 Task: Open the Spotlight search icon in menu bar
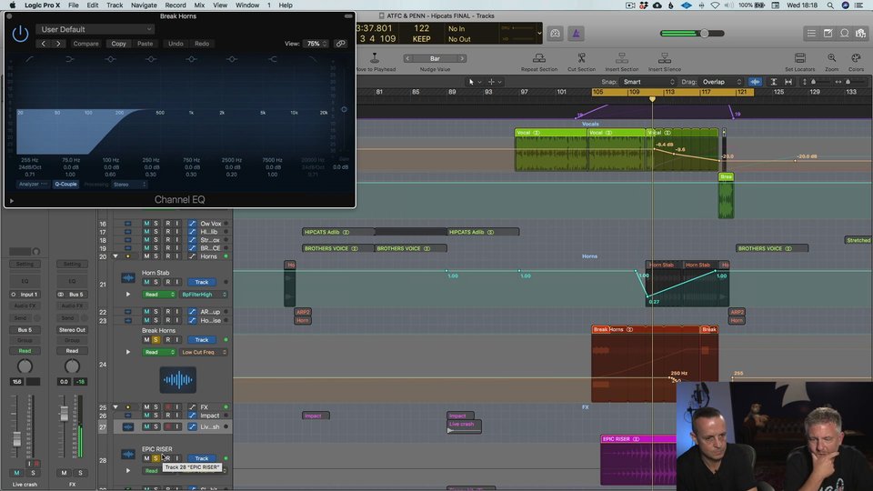coord(830,5)
